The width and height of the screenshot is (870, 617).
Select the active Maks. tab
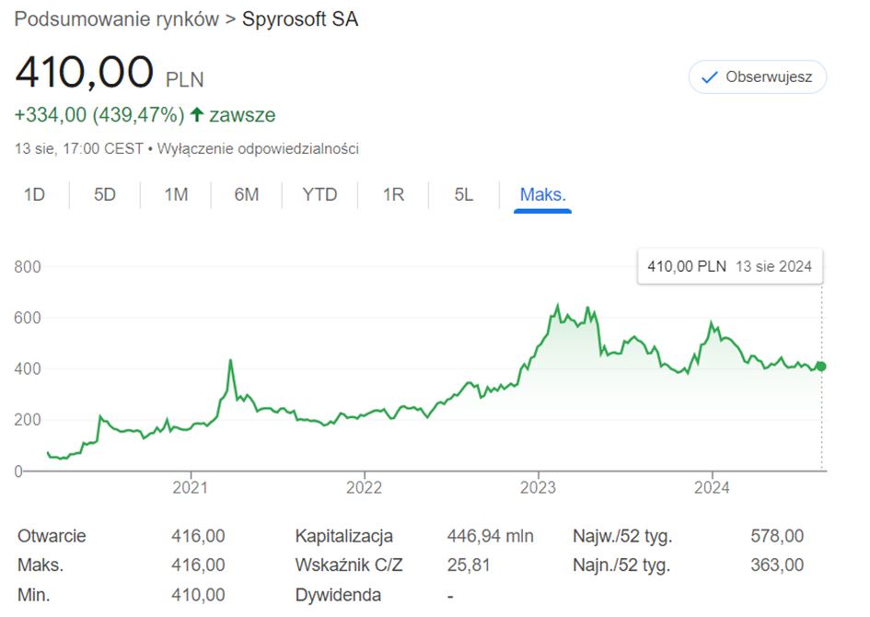(x=542, y=194)
